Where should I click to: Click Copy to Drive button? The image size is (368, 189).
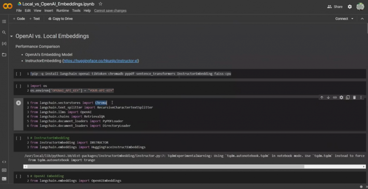60,19
